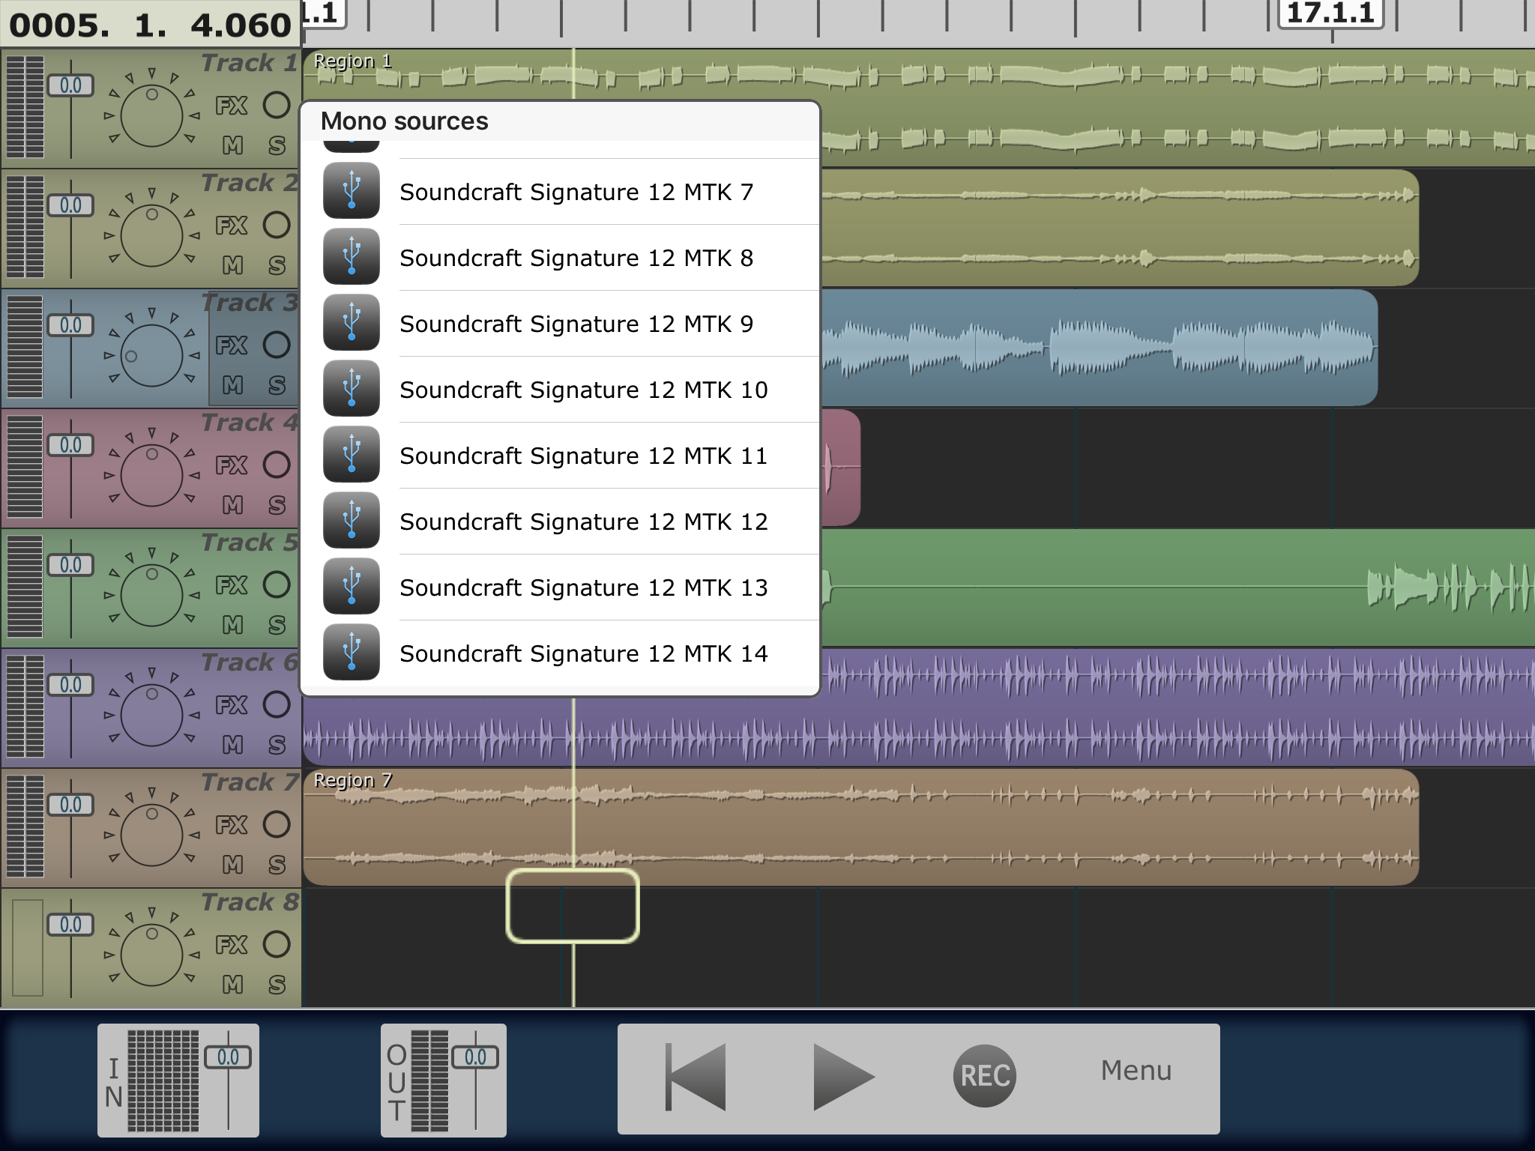Click the Track 1 volume fader

[70, 85]
